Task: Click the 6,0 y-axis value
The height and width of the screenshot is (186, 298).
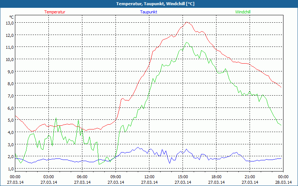Action: [10, 108]
